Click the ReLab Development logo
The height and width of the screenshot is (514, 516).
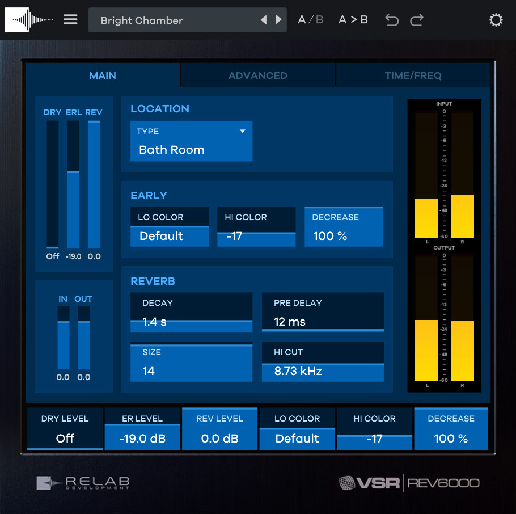tap(83, 483)
